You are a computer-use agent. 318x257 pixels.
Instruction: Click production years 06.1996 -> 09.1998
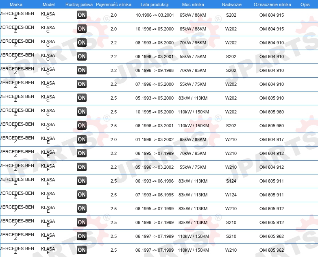(155, 70)
